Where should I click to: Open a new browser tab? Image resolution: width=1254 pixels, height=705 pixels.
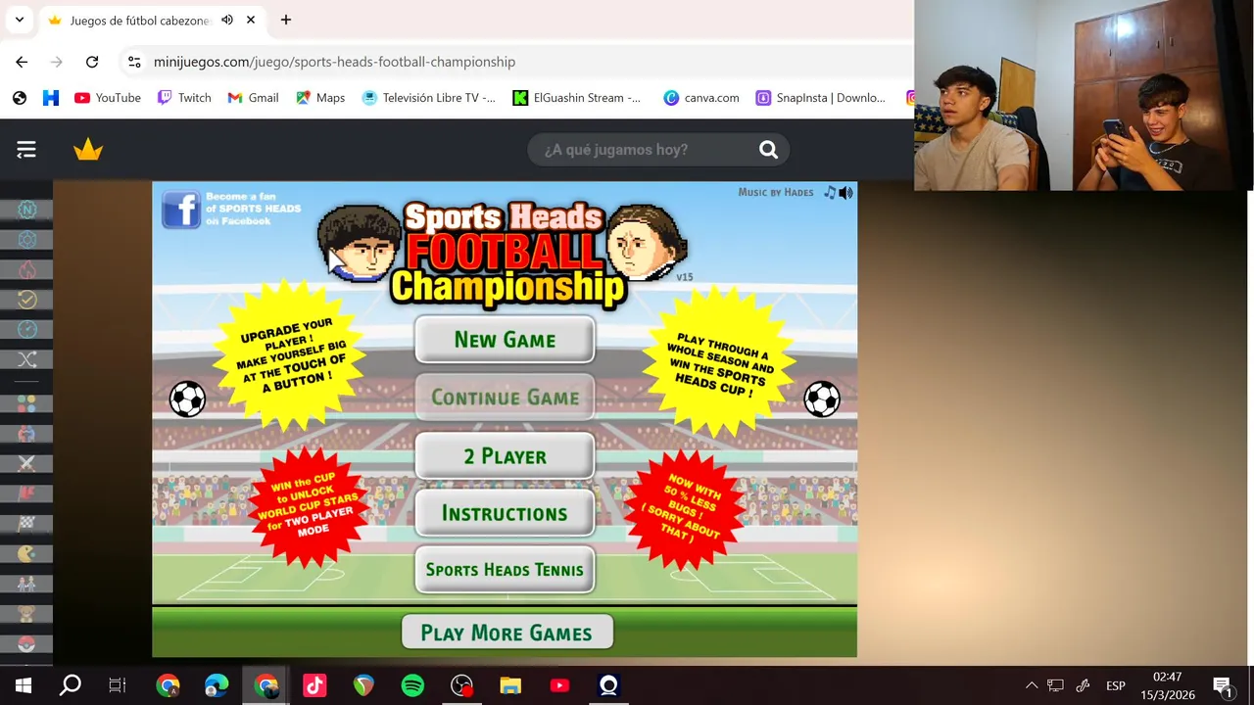tap(285, 20)
